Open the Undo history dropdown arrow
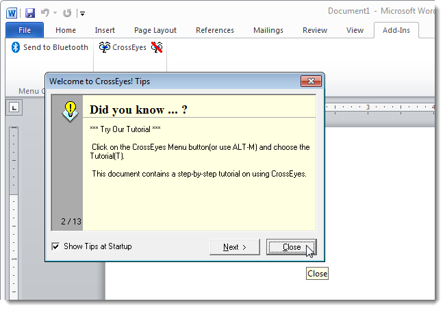Screen dimensions: 445x310 [x=55, y=13]
